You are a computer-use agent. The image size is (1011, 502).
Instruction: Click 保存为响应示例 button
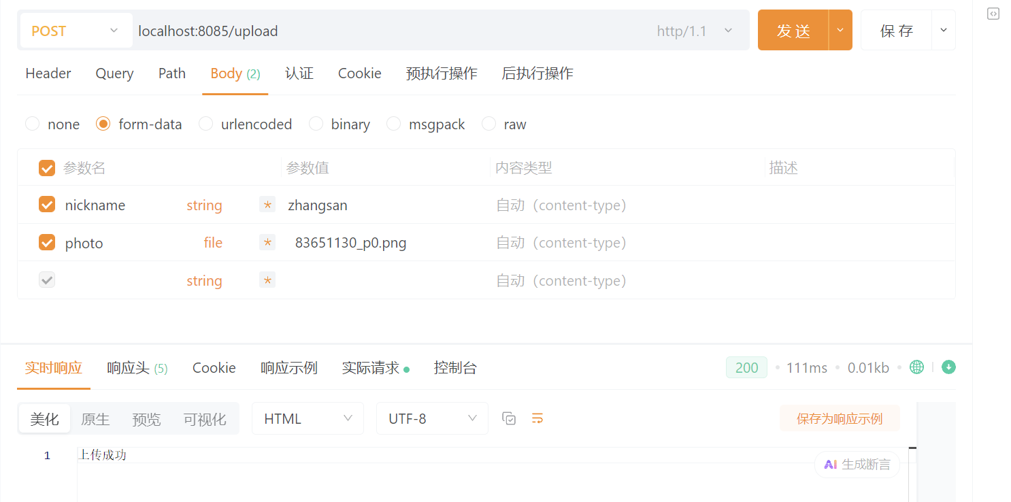(x=839, y=418)
